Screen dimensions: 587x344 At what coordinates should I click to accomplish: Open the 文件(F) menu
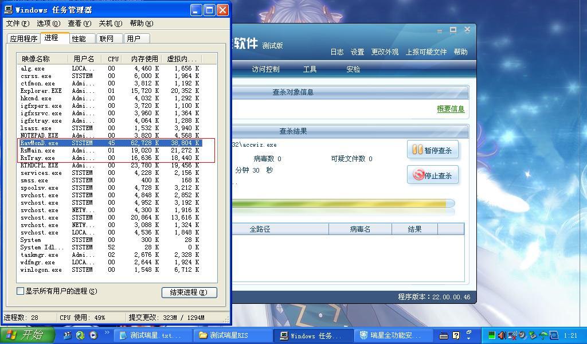click(x=17, y=23)
